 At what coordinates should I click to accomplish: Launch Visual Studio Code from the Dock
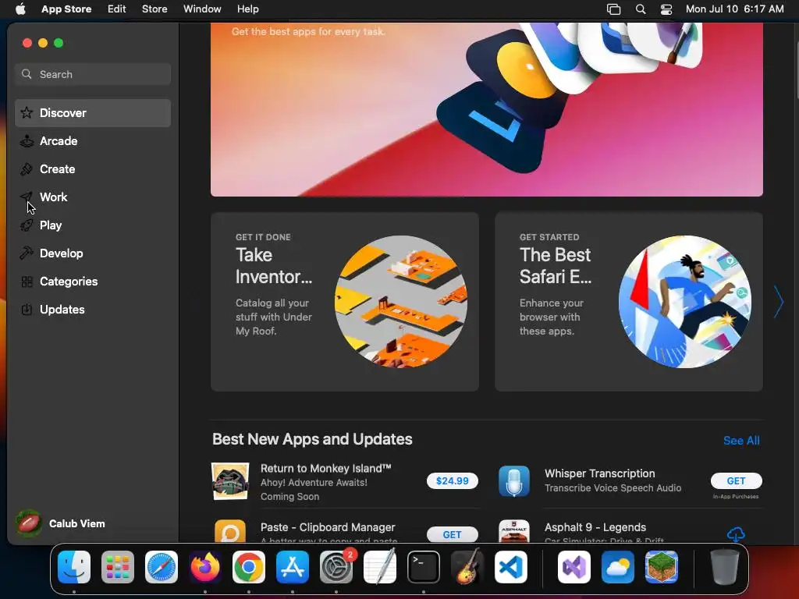coord(511,567)
